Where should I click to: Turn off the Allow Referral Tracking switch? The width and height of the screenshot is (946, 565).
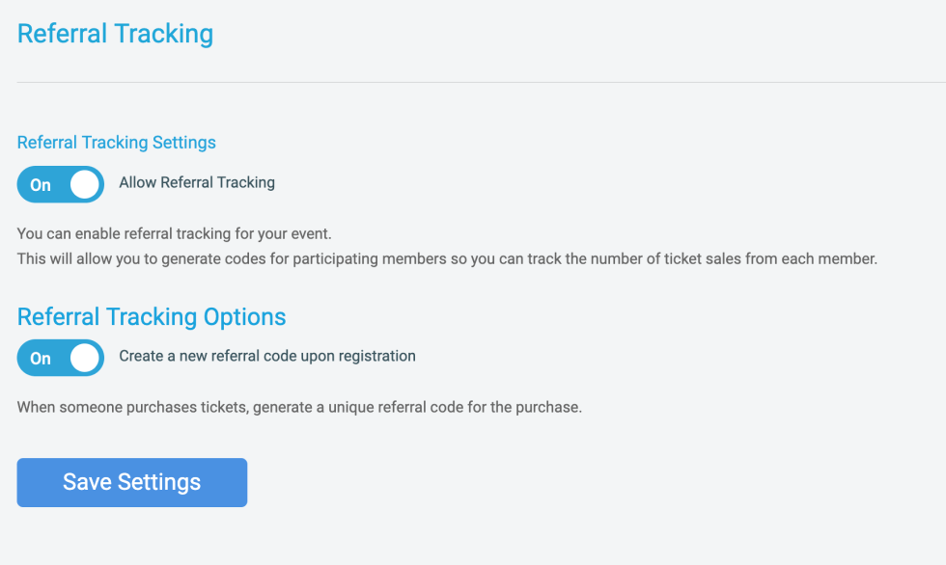tap(60, 184)
